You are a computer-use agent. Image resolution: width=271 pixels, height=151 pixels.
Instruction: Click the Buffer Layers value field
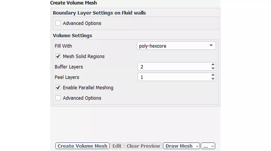(x=174, y=67)
